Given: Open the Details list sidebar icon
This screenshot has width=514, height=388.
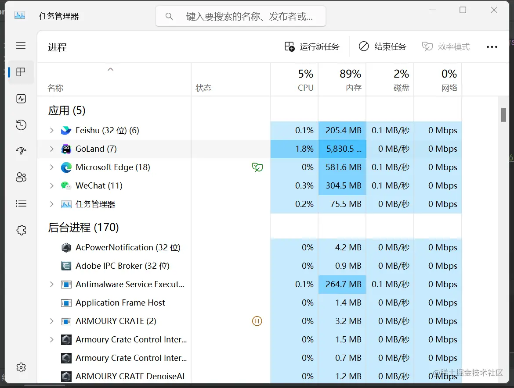Looking at the screenshot, I should (x=21, y=203).
